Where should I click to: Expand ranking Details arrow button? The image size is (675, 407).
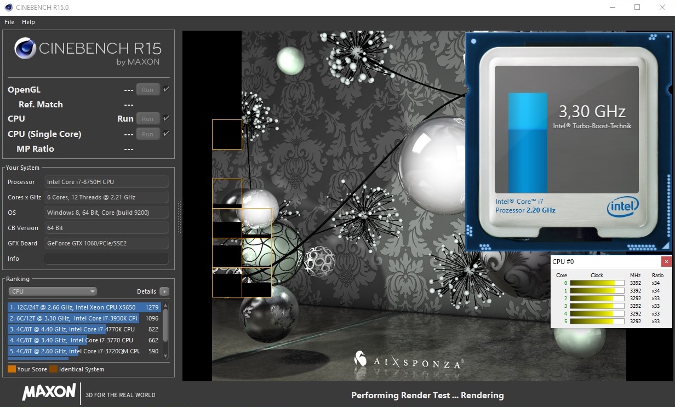(x=164, y=291)
